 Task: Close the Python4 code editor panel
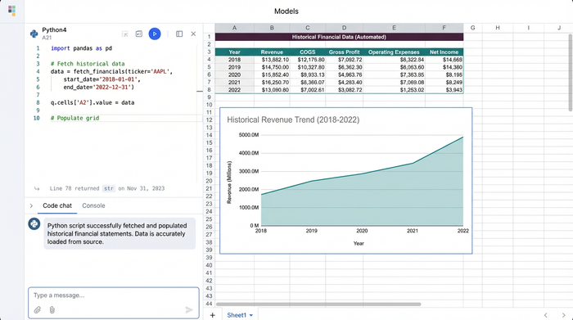click(x=193, y=34)
